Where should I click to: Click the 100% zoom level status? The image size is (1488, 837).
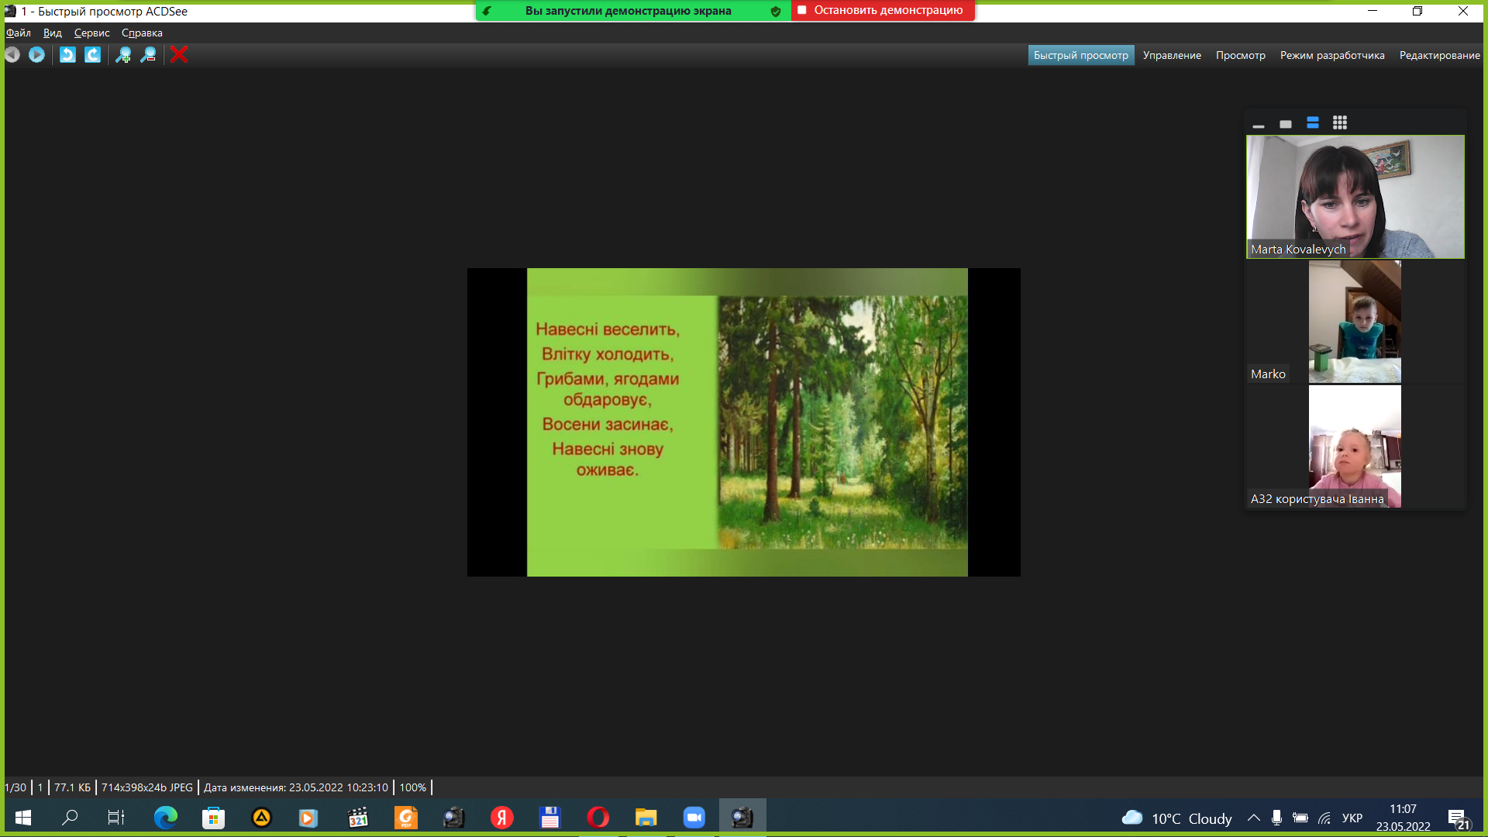pos(413,787)
